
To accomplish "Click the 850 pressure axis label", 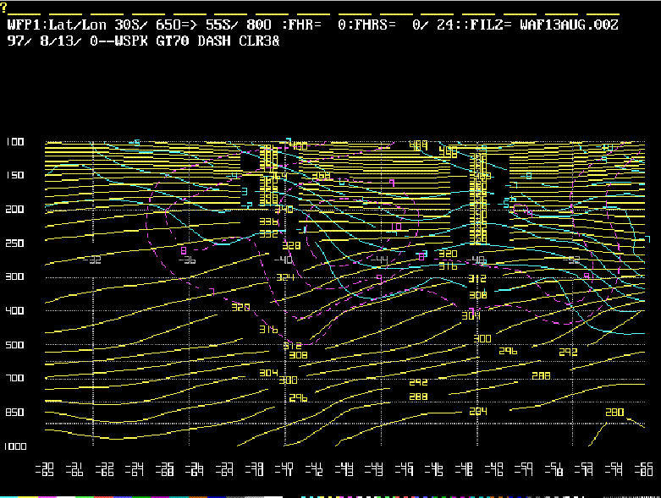I will 14,412.
